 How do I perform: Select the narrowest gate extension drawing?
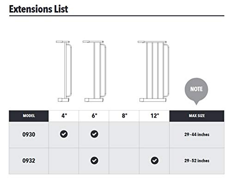[x=64, y=71]
